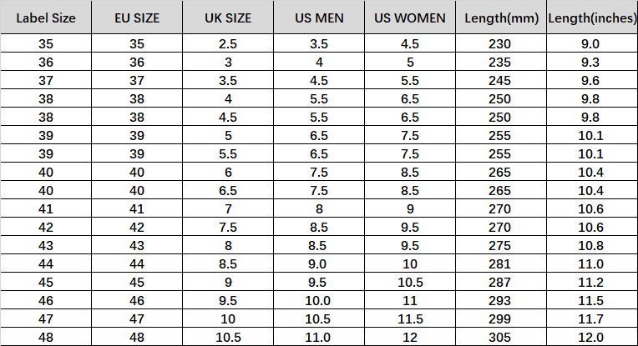
Task: Select the Length(mm) header cell
Action: tap(501, 18)
